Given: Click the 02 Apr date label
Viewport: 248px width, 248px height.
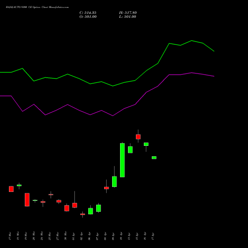Looking at the screenshot, I should pyautogui.click(x=81, y=236).
